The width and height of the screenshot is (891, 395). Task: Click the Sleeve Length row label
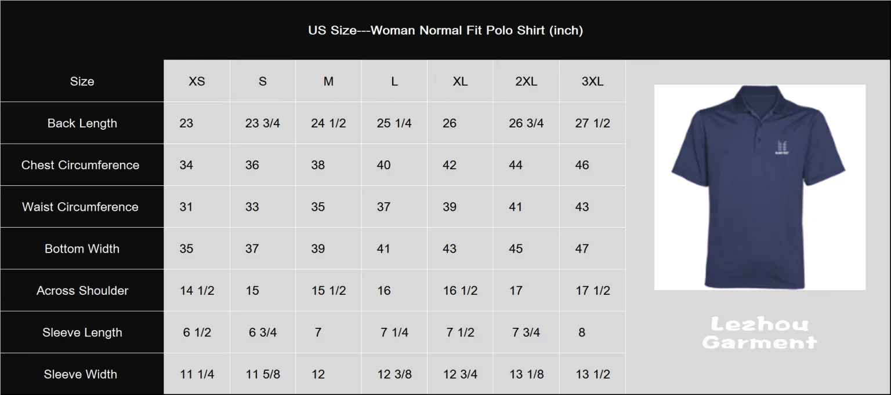click(82, 332)
